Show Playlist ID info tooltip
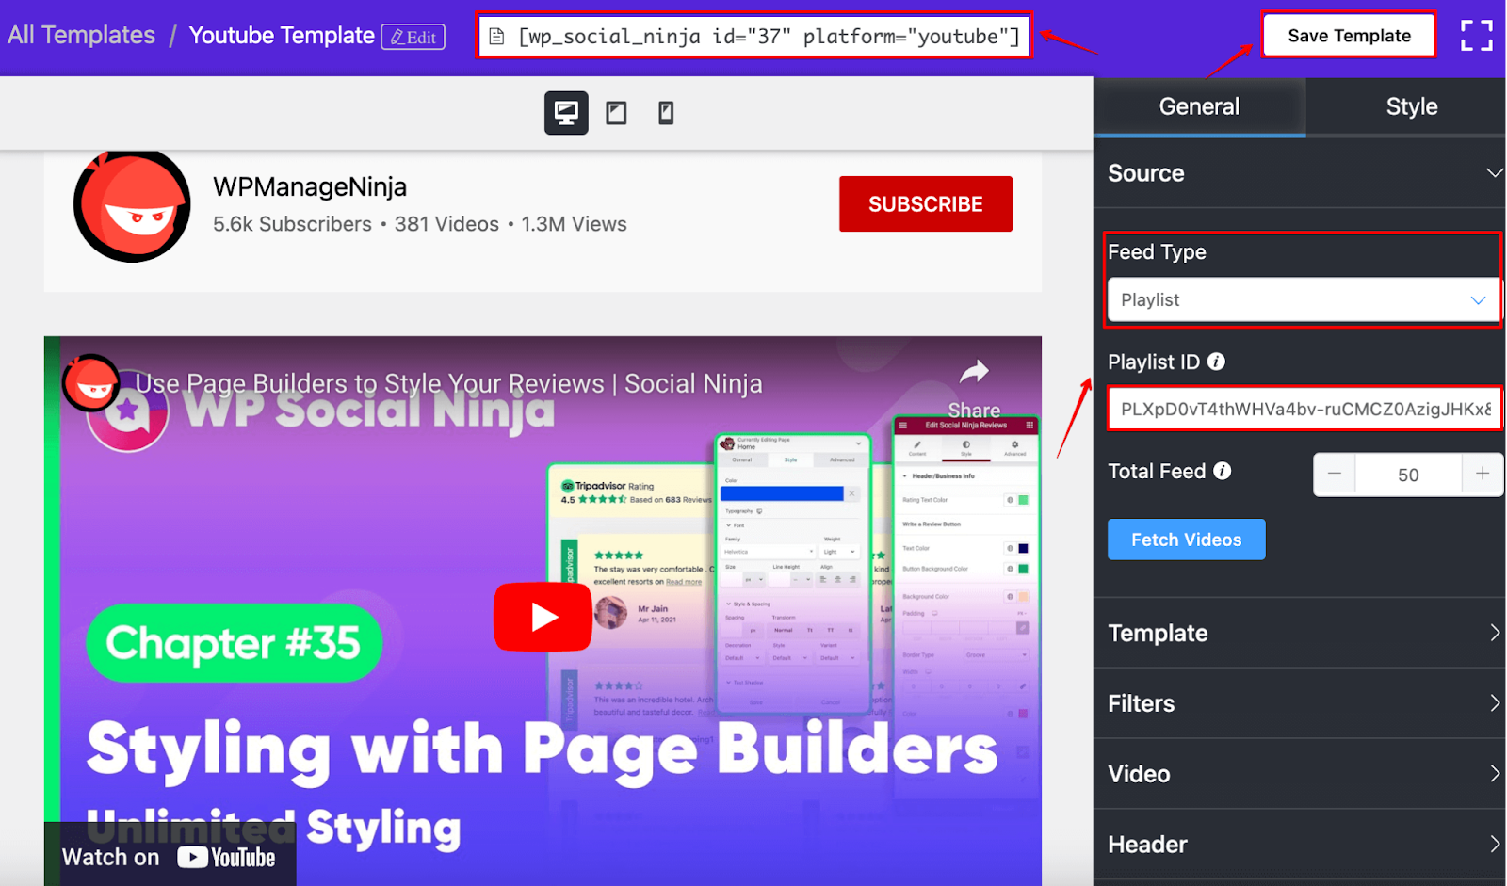This screenshot has height=886, width=1507. click(1217, 362)
